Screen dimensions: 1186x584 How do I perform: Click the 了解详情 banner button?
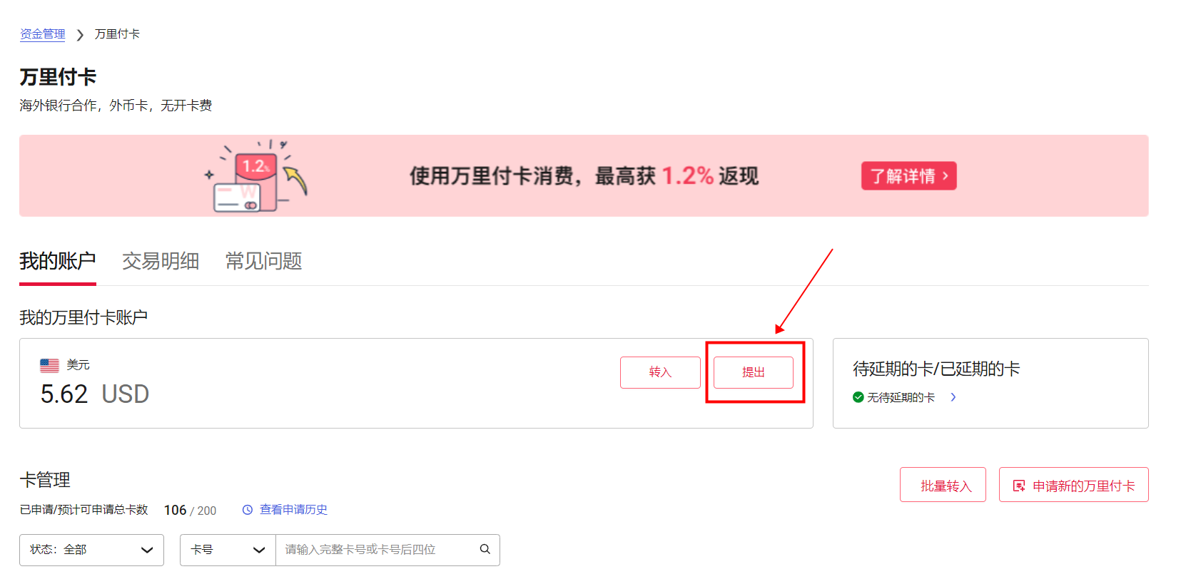908,176
